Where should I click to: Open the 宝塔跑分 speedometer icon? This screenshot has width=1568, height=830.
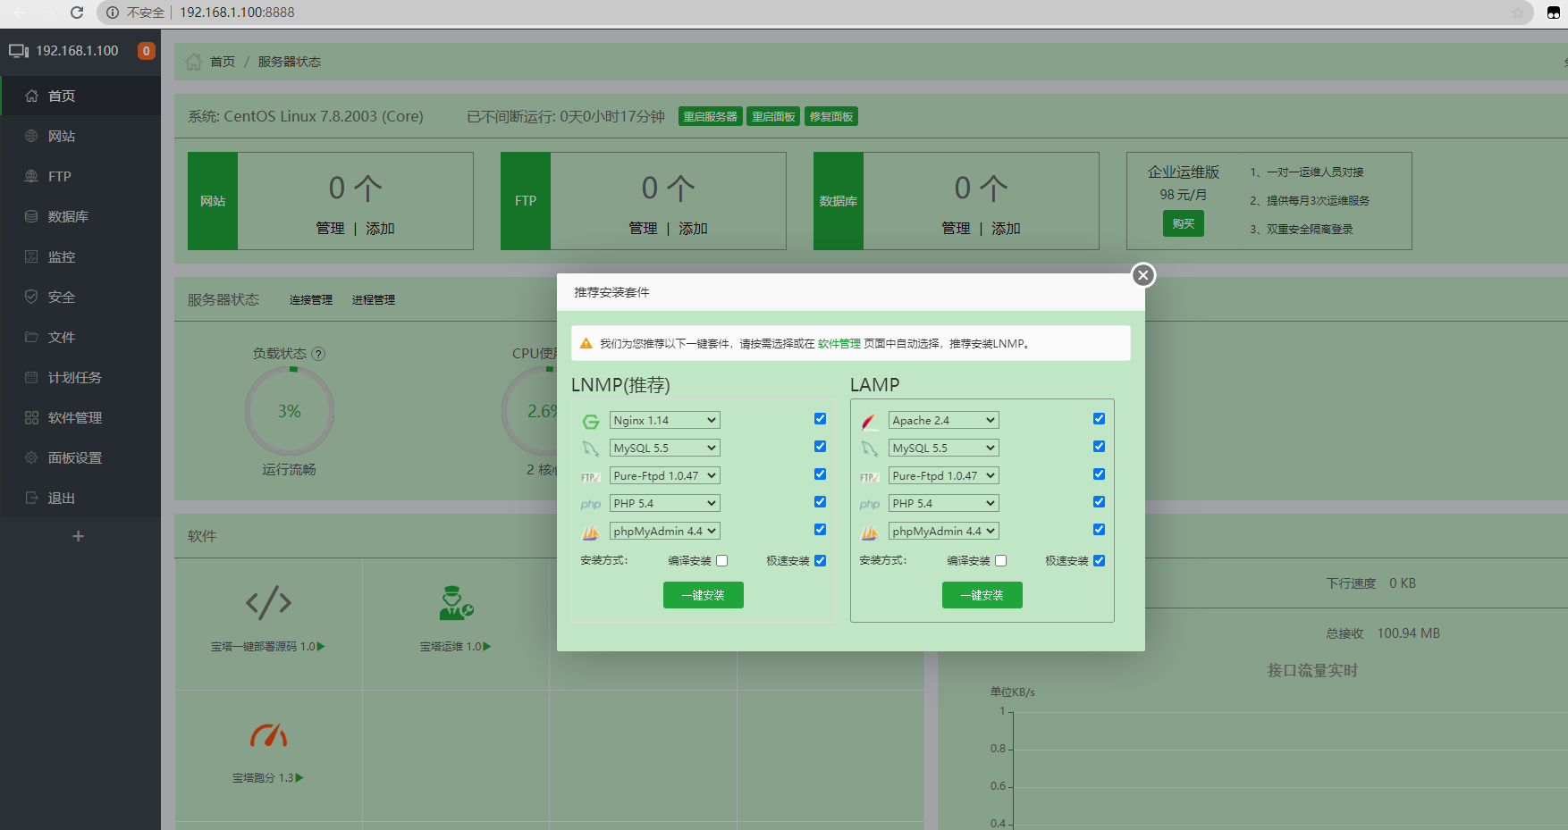[x=268, y=735]
